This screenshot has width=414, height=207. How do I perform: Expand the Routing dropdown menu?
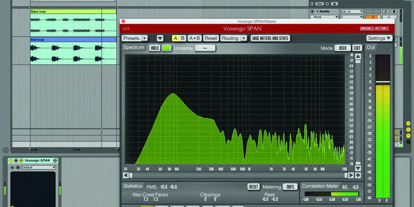point(234,38)
